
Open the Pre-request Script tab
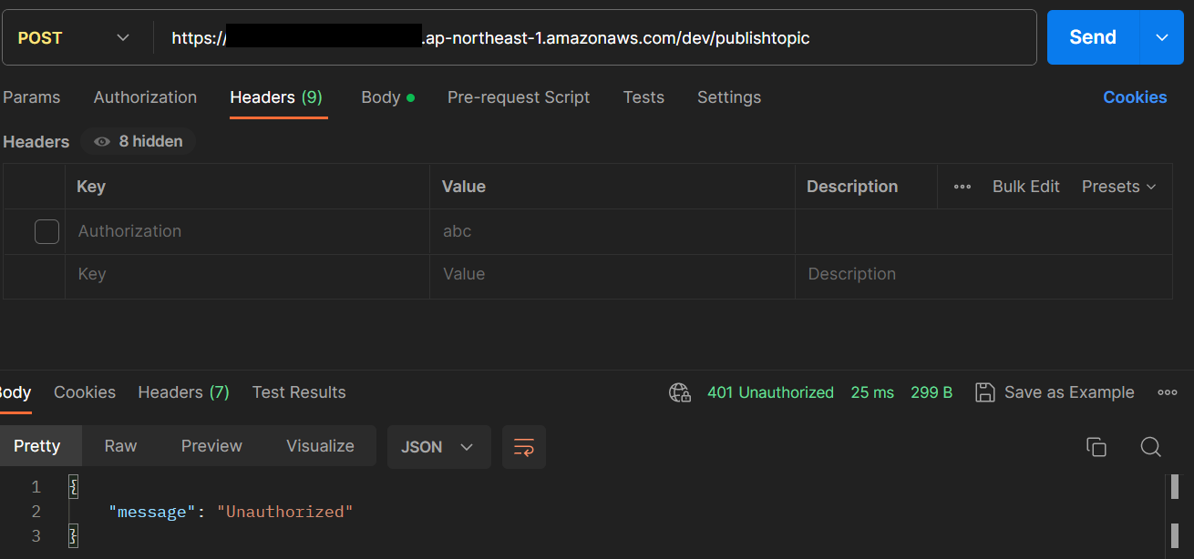519,97
